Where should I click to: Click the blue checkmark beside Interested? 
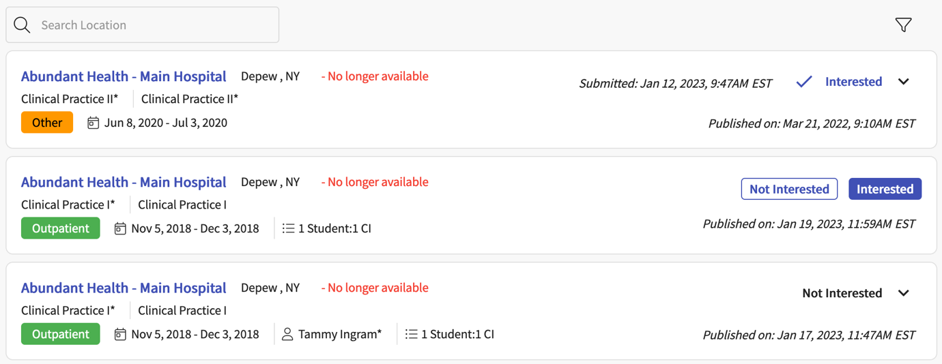tap(804, 82)
